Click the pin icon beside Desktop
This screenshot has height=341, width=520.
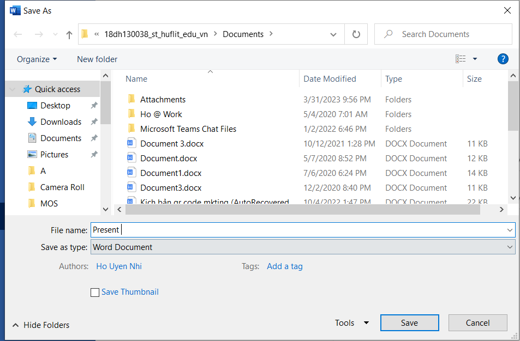(94, 105)
